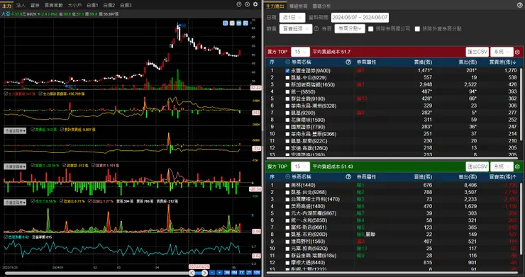
Task: Uncheck broker 永豐金證券(9A00)
Action: 287,71
